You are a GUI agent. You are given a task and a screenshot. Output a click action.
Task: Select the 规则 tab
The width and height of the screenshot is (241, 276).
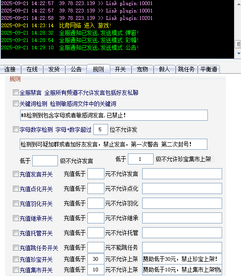[98, 69]
